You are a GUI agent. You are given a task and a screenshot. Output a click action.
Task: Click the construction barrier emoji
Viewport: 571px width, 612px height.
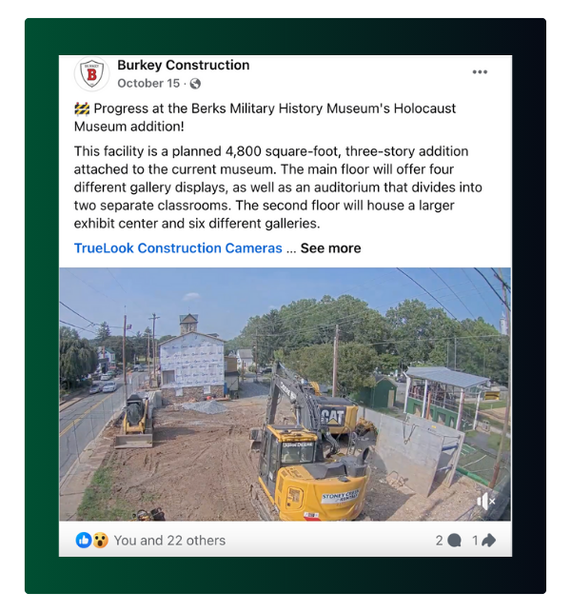coord(82,109)
